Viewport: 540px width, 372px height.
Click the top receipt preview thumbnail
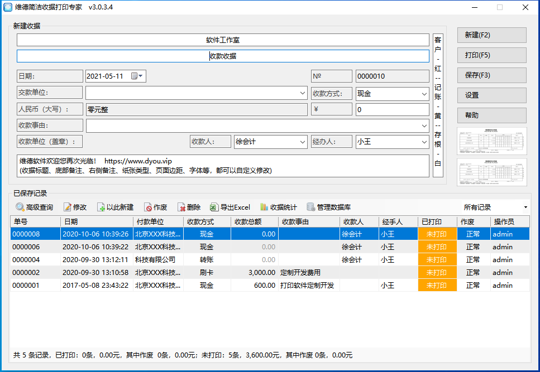coord(491,141)
